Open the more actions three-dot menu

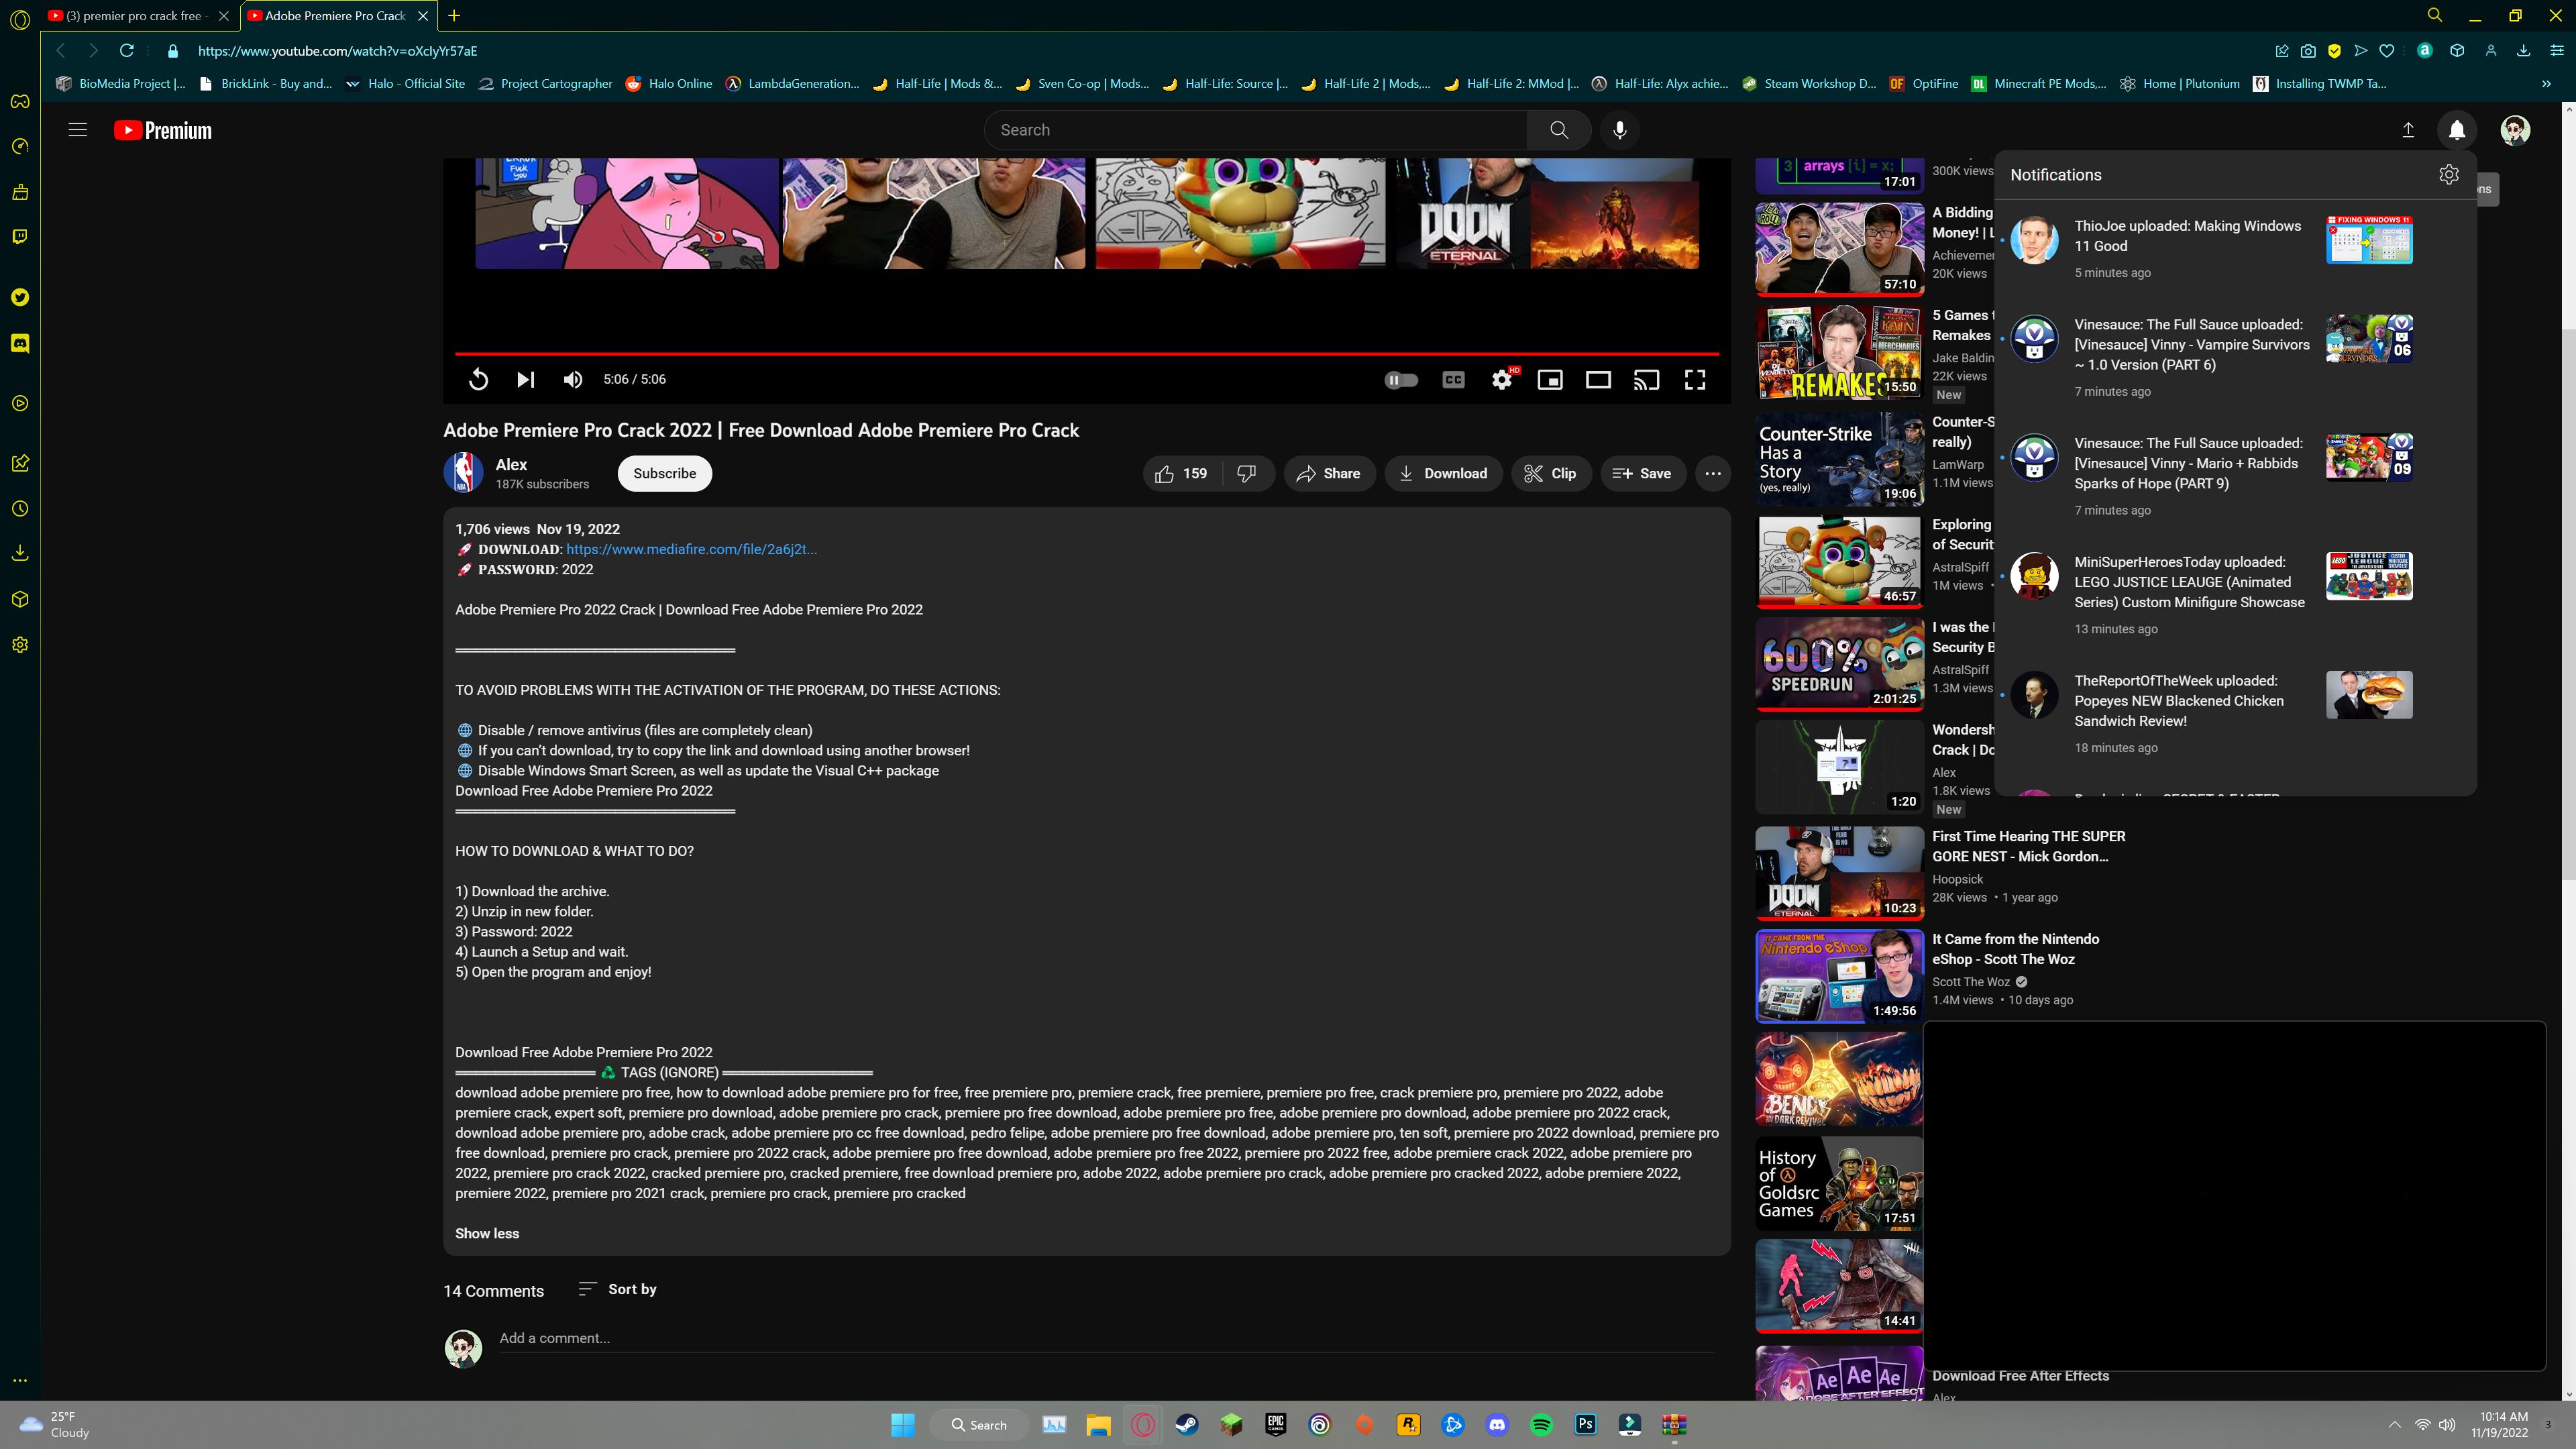pyautogui.click(x=1712, y=474)
